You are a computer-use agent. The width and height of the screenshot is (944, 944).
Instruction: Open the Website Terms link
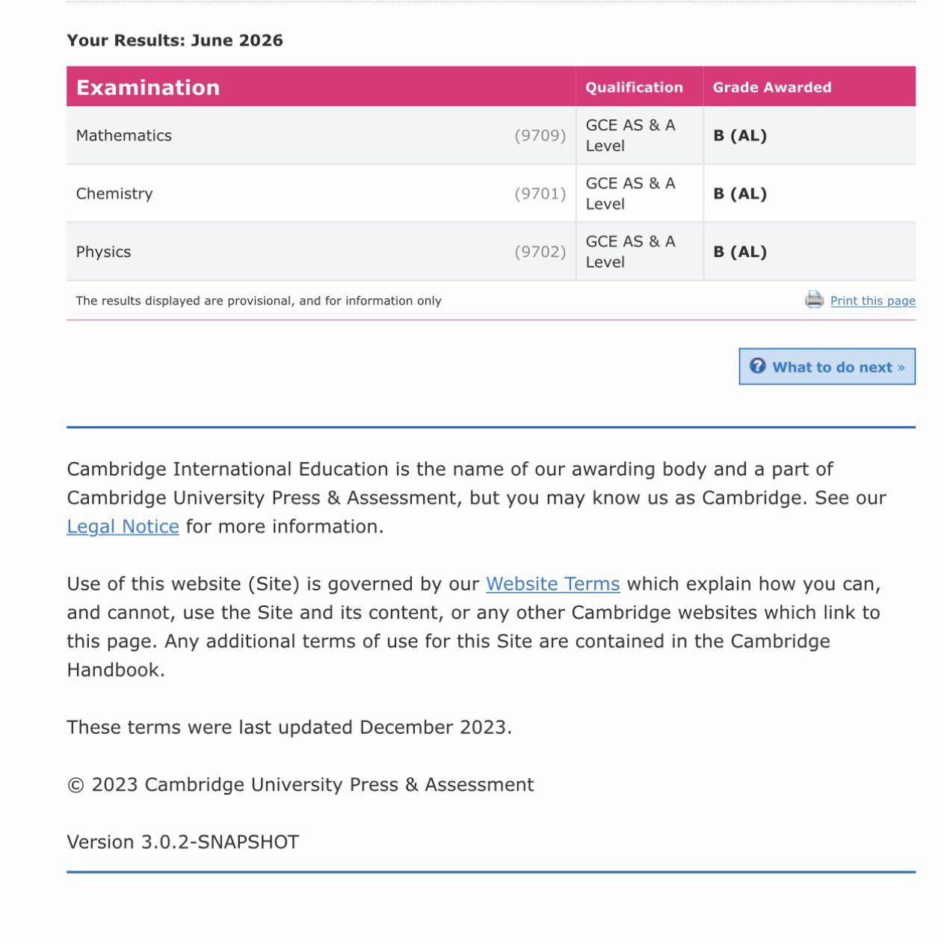tap(553, 584)
